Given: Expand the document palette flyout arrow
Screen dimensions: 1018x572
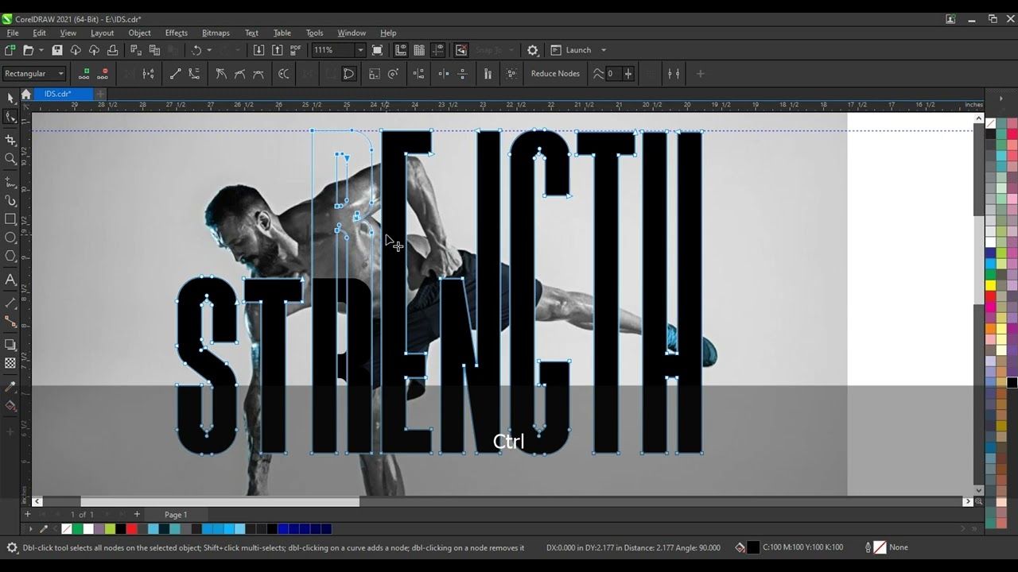Looking at the screenshot, I should pos(30,529).
